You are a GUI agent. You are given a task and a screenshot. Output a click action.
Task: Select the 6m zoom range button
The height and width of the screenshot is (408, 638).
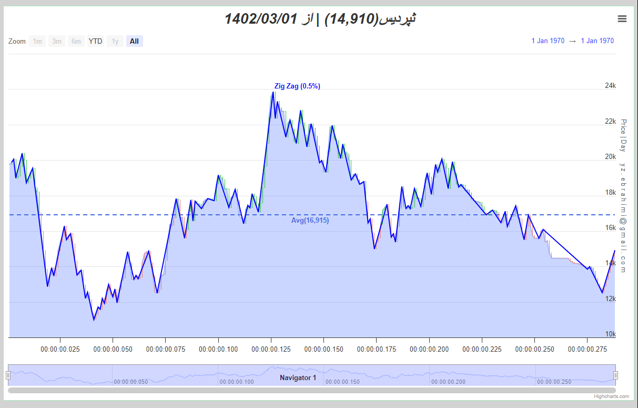(x=76, y=41)
